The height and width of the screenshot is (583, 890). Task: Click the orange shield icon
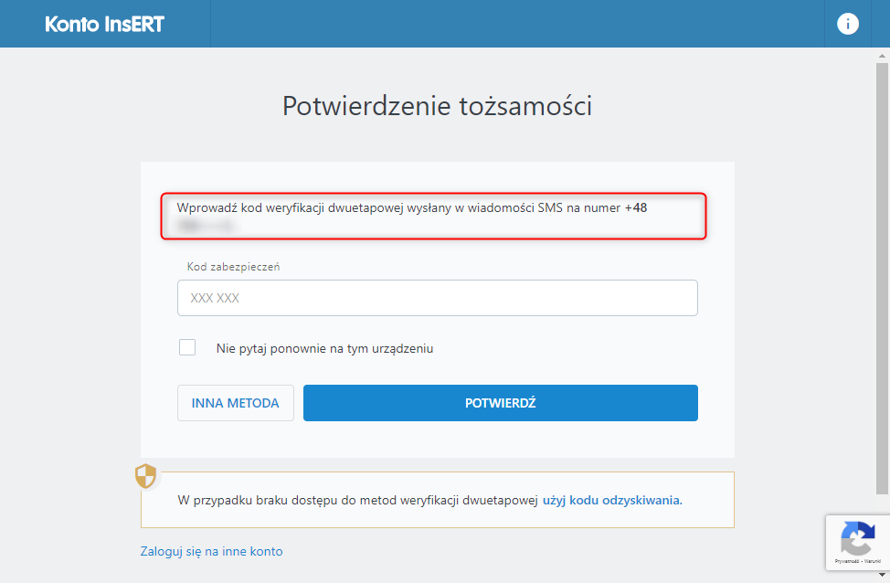pos(146,476)
